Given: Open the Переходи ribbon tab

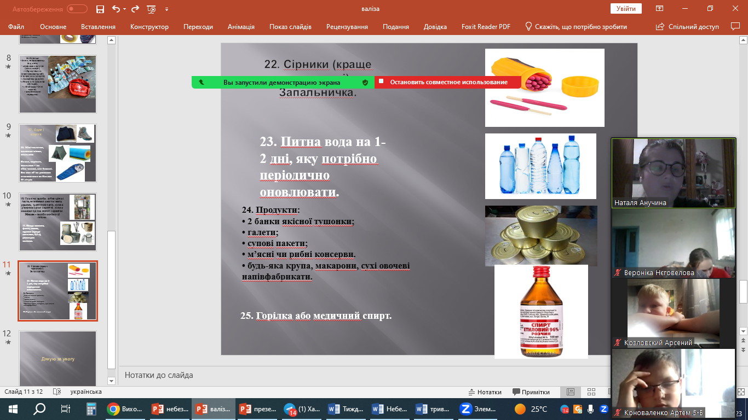Looking at the screenshot, I should pos(198,27).
